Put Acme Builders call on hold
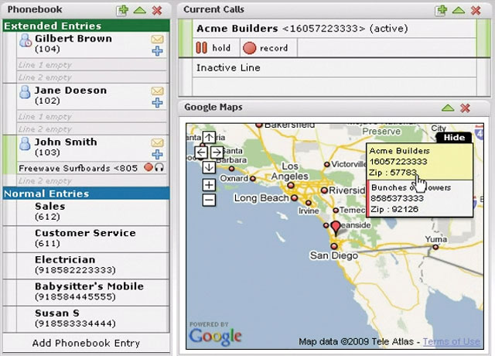This screenshot has width=495, height=356. tap(213, 48)
